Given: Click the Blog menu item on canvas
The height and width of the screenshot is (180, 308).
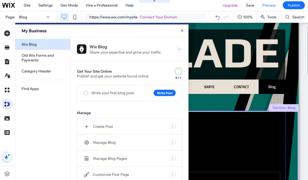Looking at the screenshot, I should [272, 87].
